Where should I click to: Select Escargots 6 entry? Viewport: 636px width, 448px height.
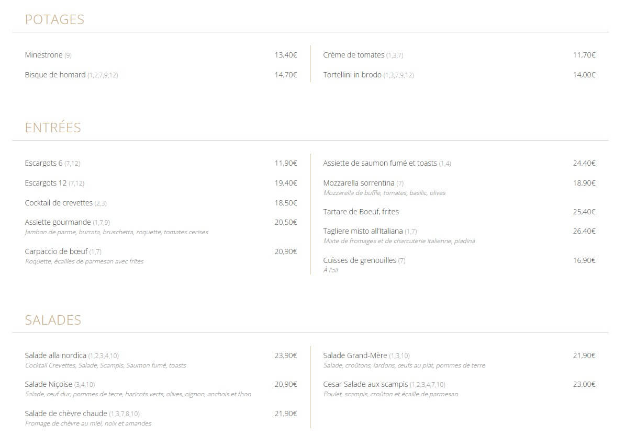(x=43, y=163)
